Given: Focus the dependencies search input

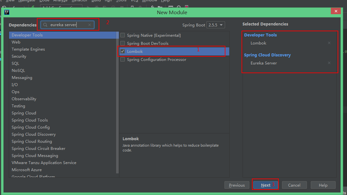Looking at the screenshot, I should coord(68,25).
